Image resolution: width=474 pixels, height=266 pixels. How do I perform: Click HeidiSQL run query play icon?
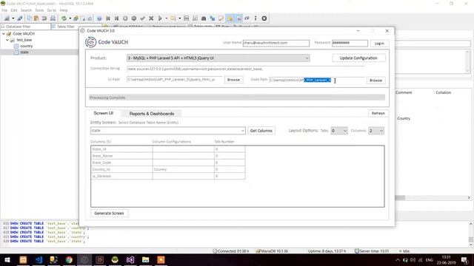[x=160, y=18]
